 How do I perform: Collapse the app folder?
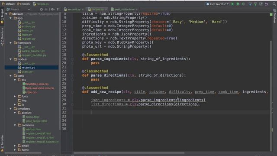[x=10, y=18]
